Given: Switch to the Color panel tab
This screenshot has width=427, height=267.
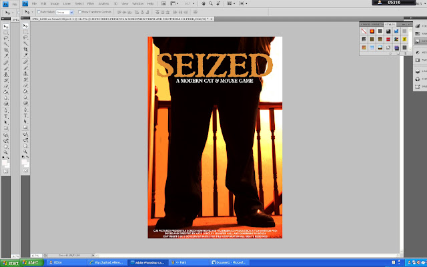Looking at the screenshot, I should (366, 25).
